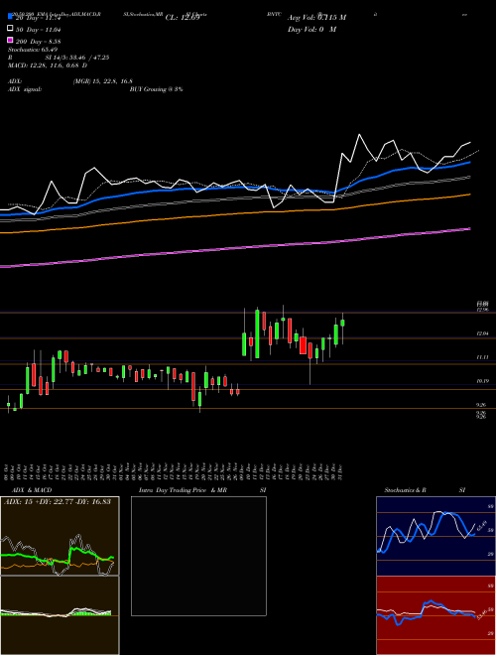Click the 12.96 price axis label
Image resolution: width=496 pixels, height=655 pixels.
483,310
